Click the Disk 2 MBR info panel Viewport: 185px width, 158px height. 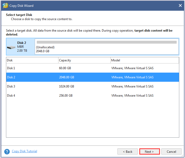21,47
